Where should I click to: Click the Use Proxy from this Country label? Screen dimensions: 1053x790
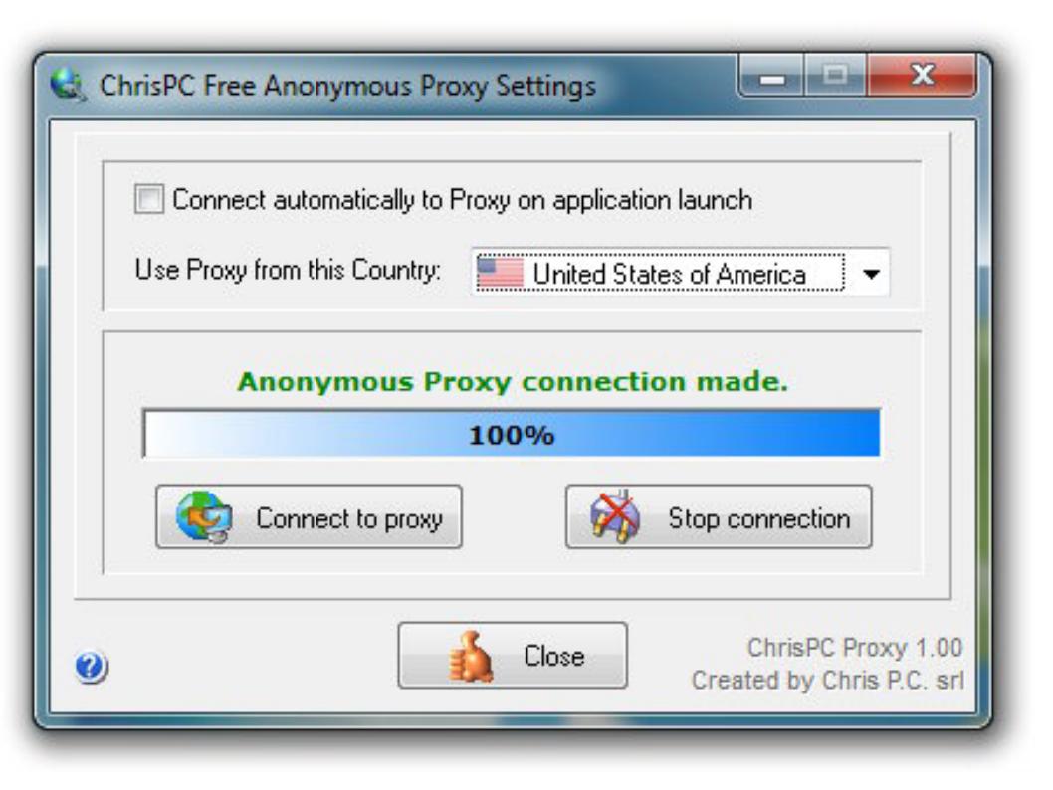(x=288, y=270)
